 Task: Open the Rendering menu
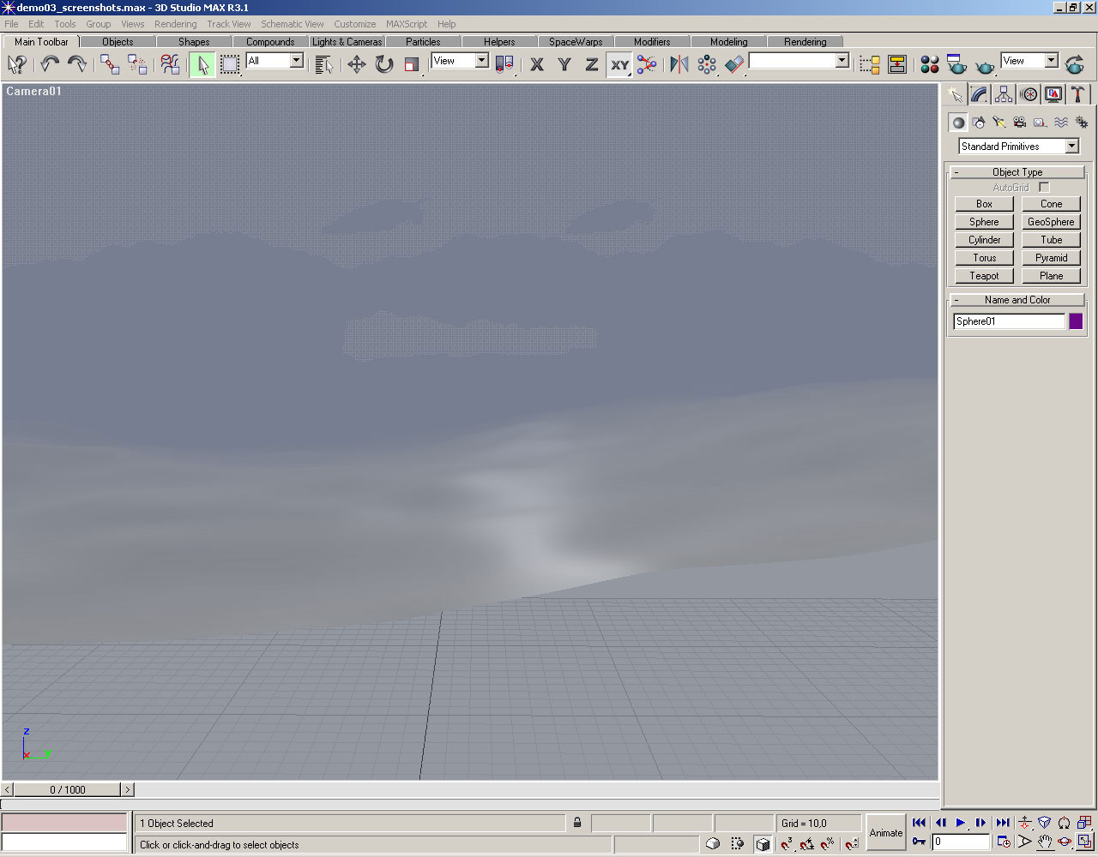pos(175,24)
